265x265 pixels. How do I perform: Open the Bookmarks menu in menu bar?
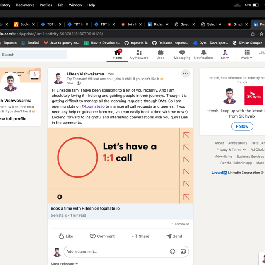[x=25, y=5]
